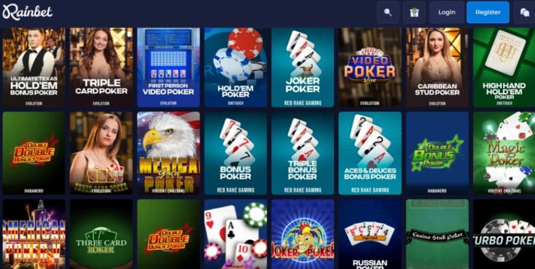Click the blue Register button
Screen dimensions: 535x269
[x=488, y=12]
